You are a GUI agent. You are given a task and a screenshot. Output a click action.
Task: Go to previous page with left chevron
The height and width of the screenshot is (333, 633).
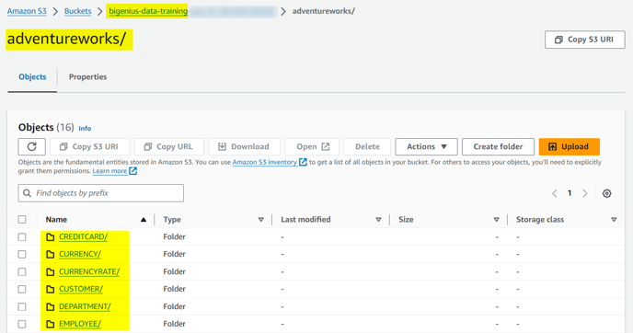point(555,193)
